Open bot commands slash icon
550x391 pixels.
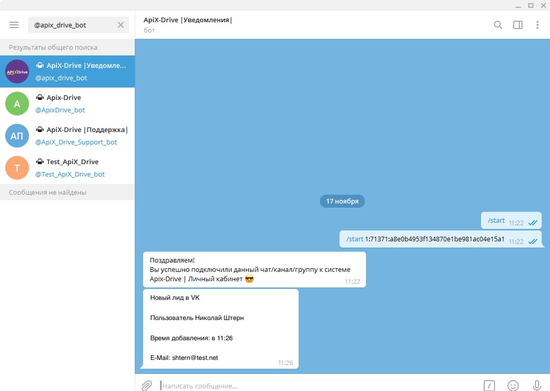coord(489,385)
